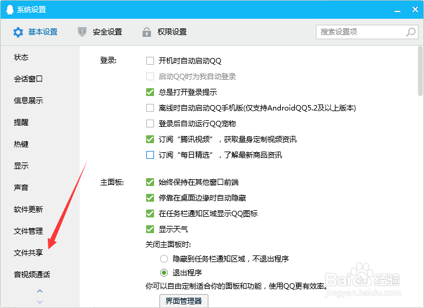Viewport: 424px width, 308px height.
Task: Click the magnifier icon in search box
Action: tap(411, 32)
